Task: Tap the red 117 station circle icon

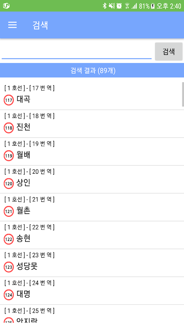Action: point(9,100)
